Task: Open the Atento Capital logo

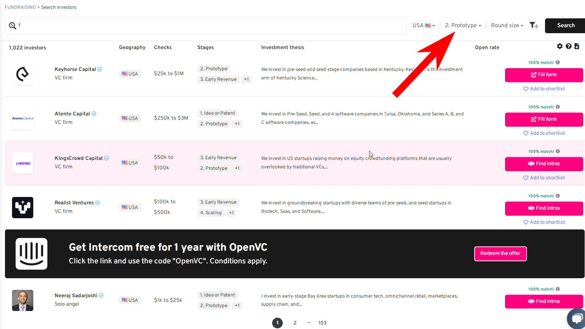Action: [23, 119]
